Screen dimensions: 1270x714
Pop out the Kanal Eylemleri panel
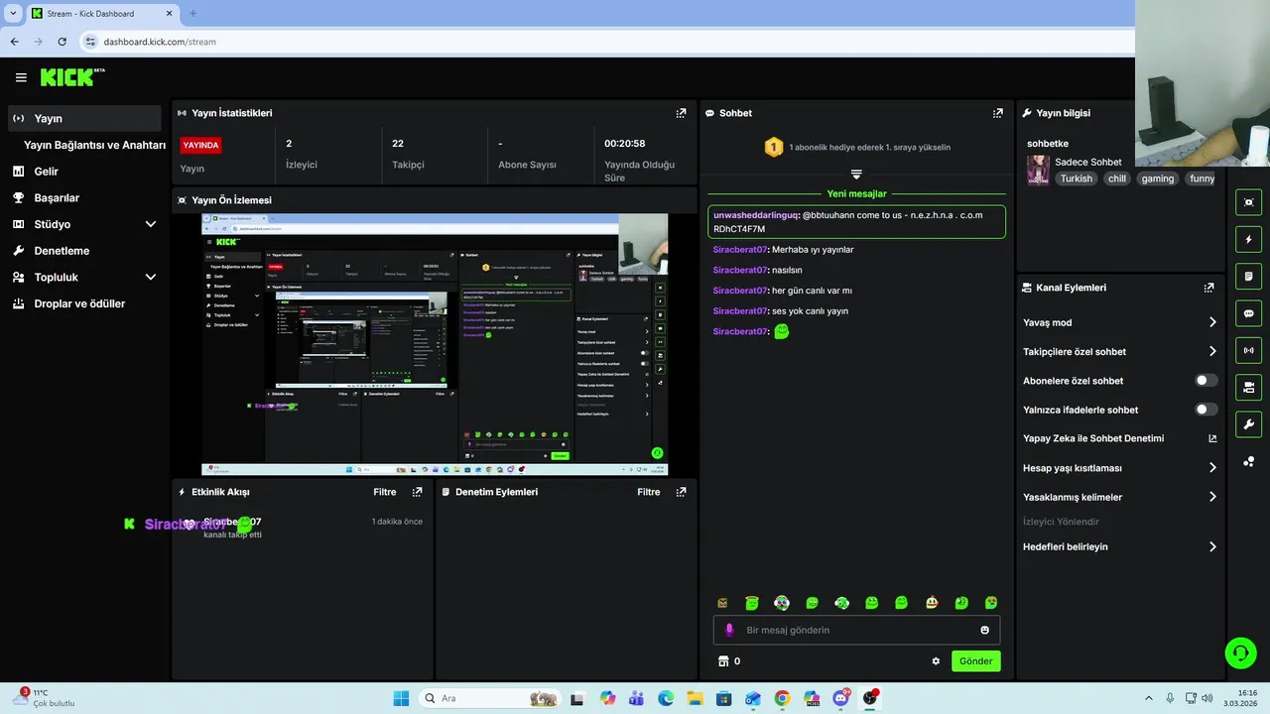tap(1208, 288)
